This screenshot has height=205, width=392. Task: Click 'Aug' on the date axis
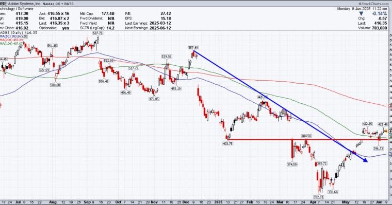click(53, 202)
